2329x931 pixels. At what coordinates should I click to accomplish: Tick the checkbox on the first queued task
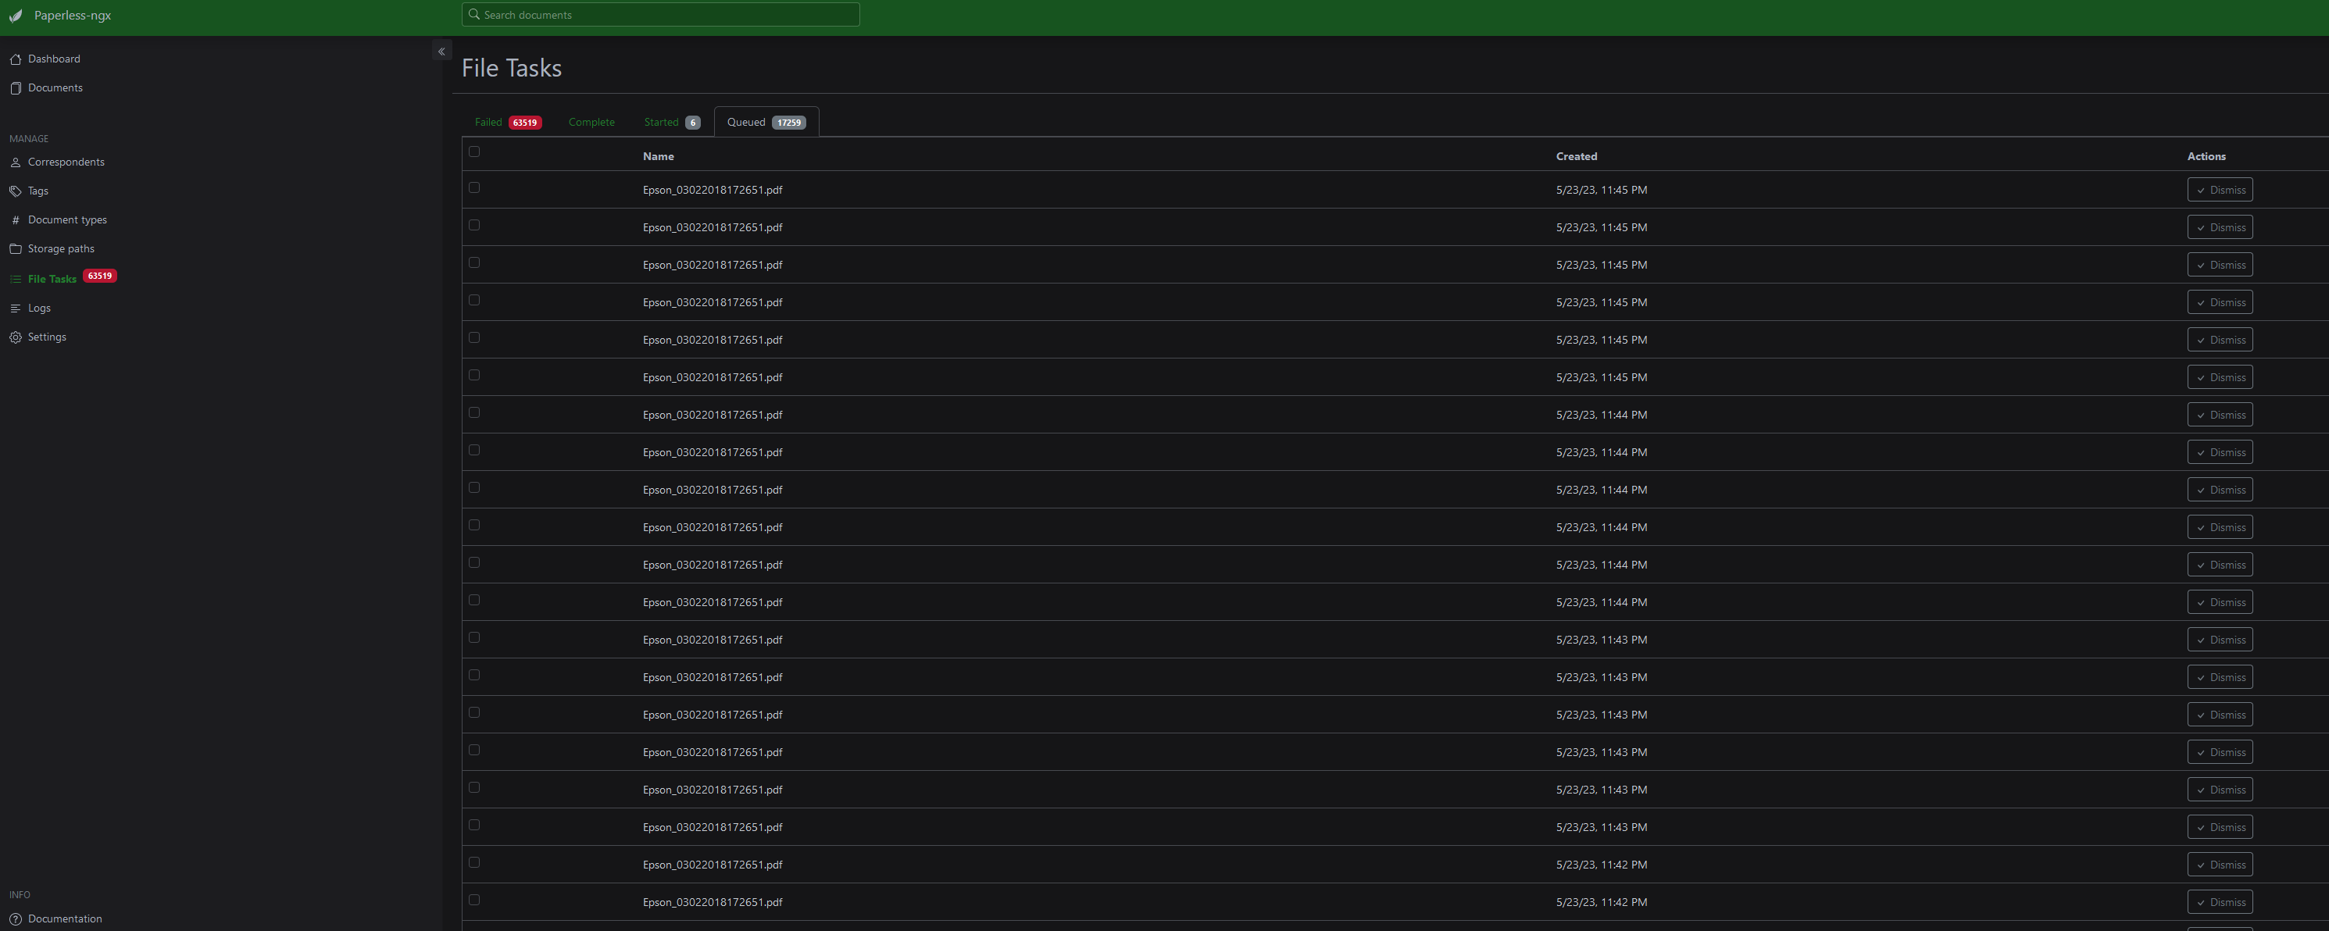[475, 188]
